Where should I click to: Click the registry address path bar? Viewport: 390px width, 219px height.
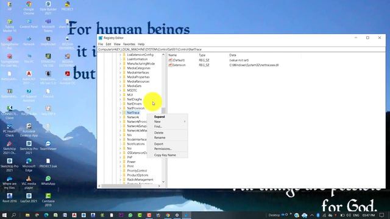241,49
